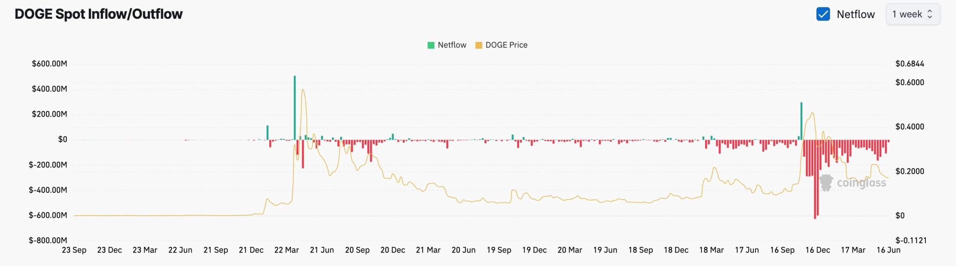Select the tallest green inflow bar near 22 Mar
Image resolution: width=956 pixels, height=266 pixels.
(x=295, y=108)
